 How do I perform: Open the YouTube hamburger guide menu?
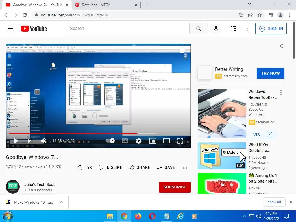point(10,29)
